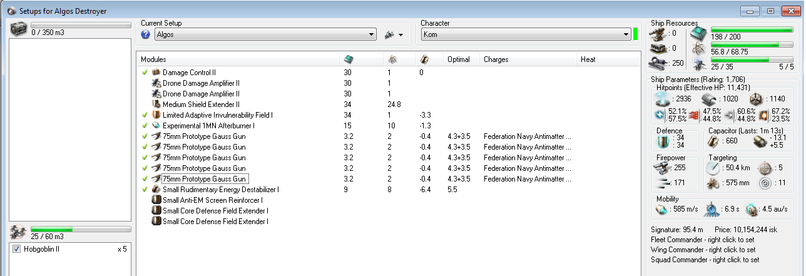Click the Modules column header
The image size is (806, 276).
(x=238, y=59)
